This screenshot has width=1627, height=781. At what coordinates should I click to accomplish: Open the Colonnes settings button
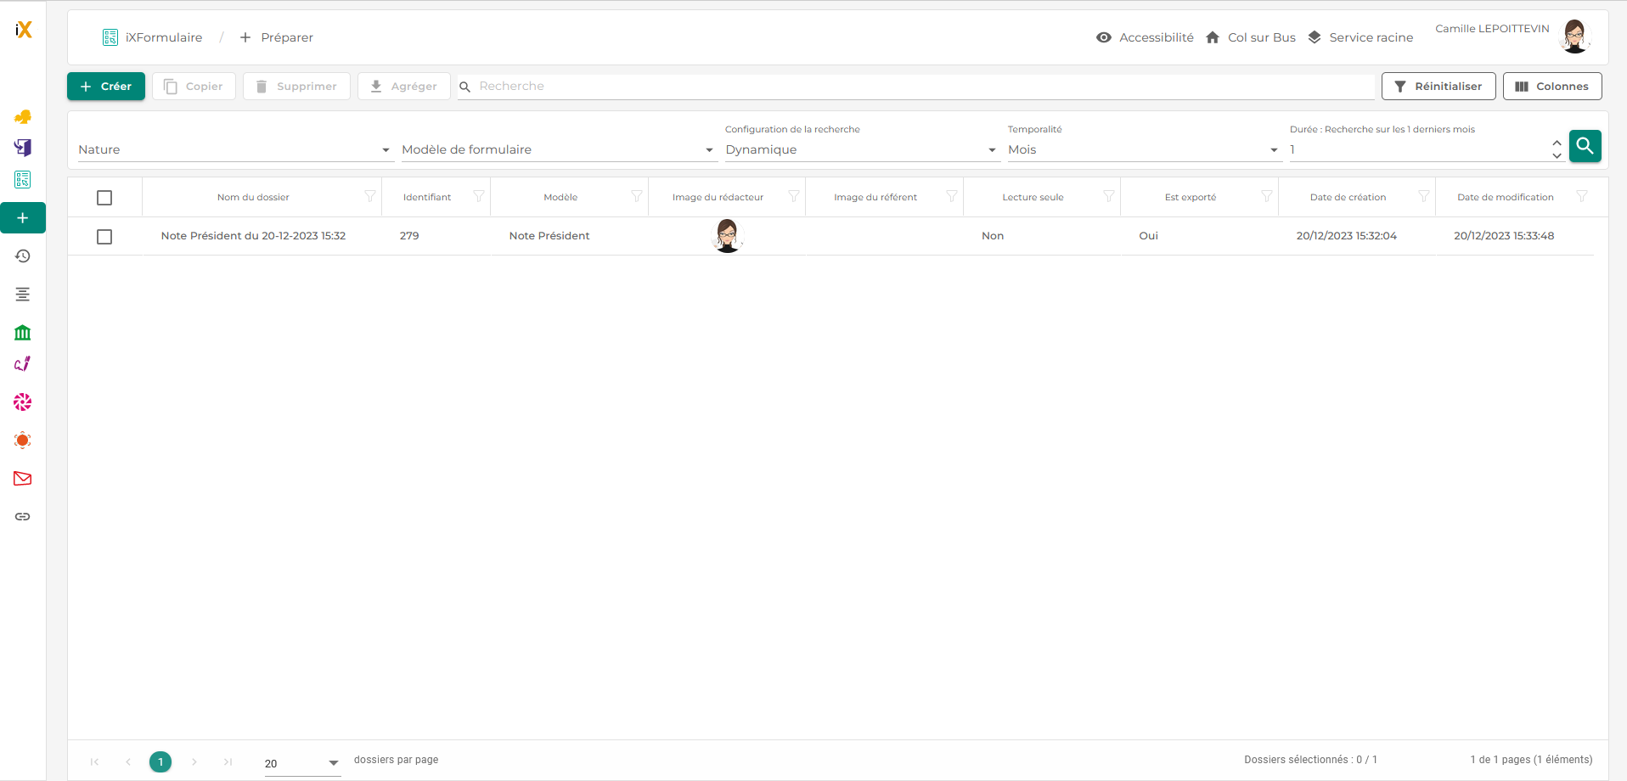coord(1552,87)
